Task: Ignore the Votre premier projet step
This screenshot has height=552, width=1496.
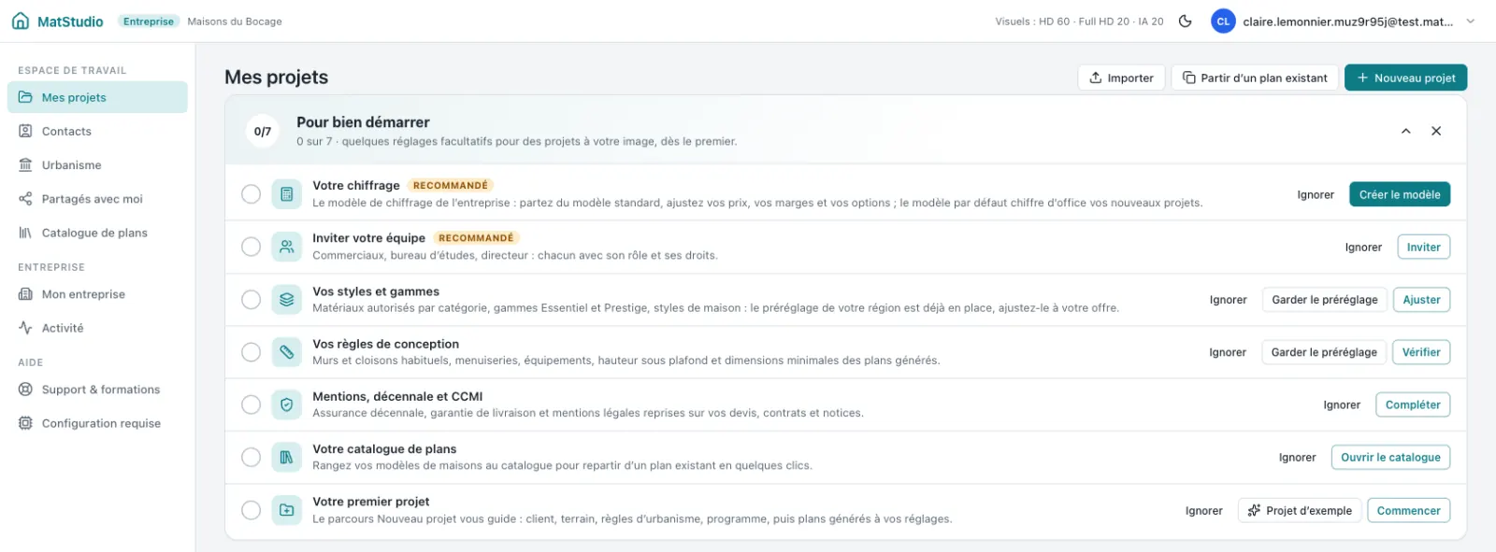Action: [x=1204, y=510]
